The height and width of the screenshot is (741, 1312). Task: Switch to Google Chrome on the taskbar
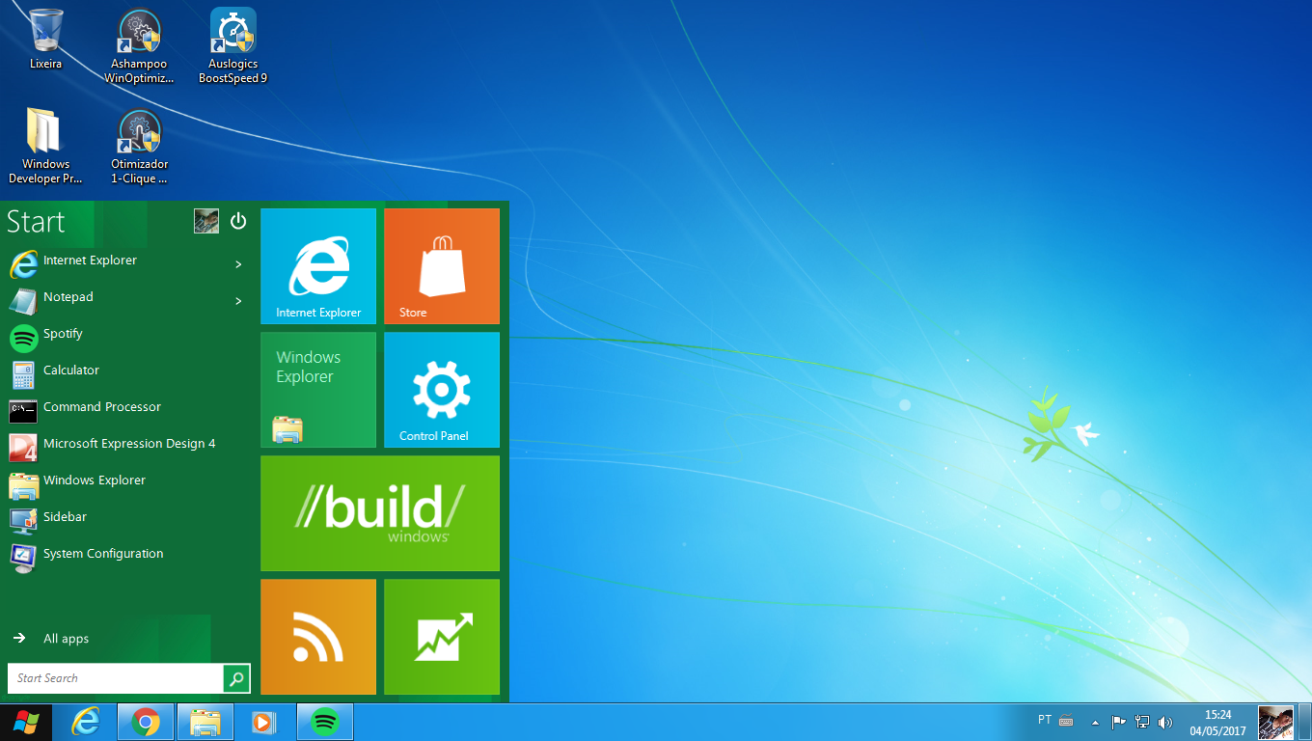click(x=146, y=722)
